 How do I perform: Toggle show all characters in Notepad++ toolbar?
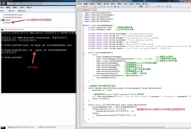click(138, 6)
